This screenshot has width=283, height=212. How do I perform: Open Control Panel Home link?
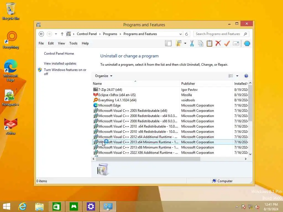(x=59, y=54)
